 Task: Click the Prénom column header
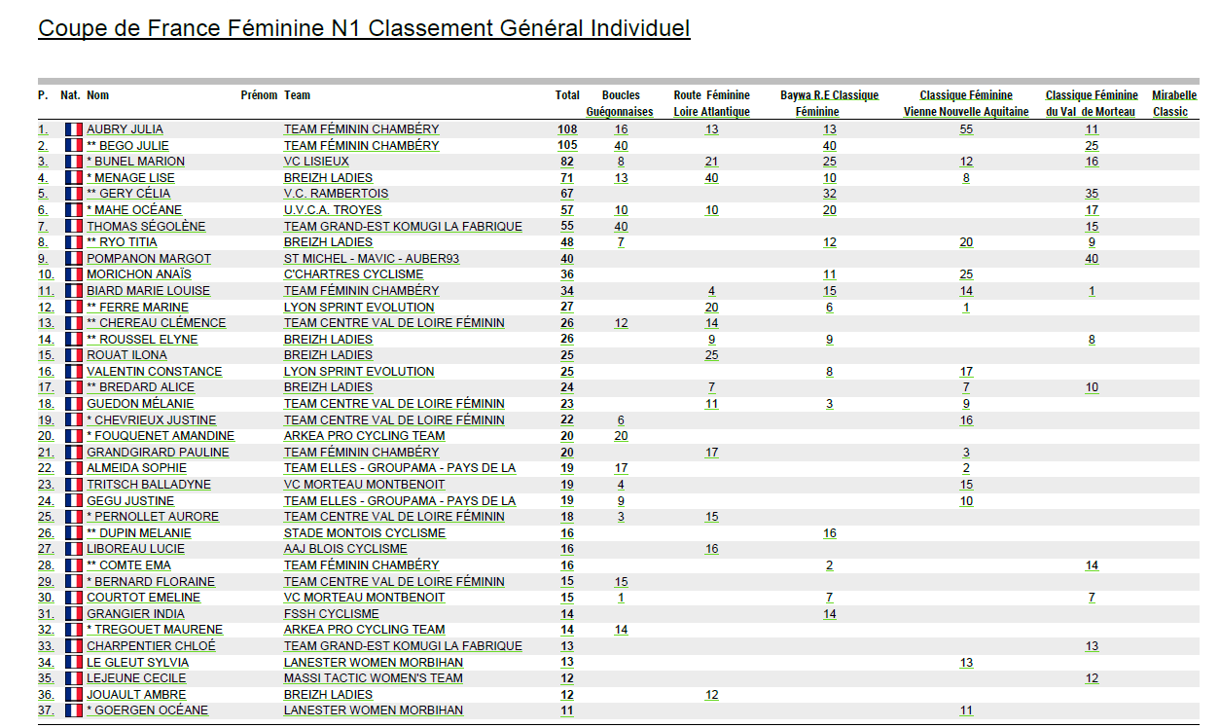coord(259,95)
